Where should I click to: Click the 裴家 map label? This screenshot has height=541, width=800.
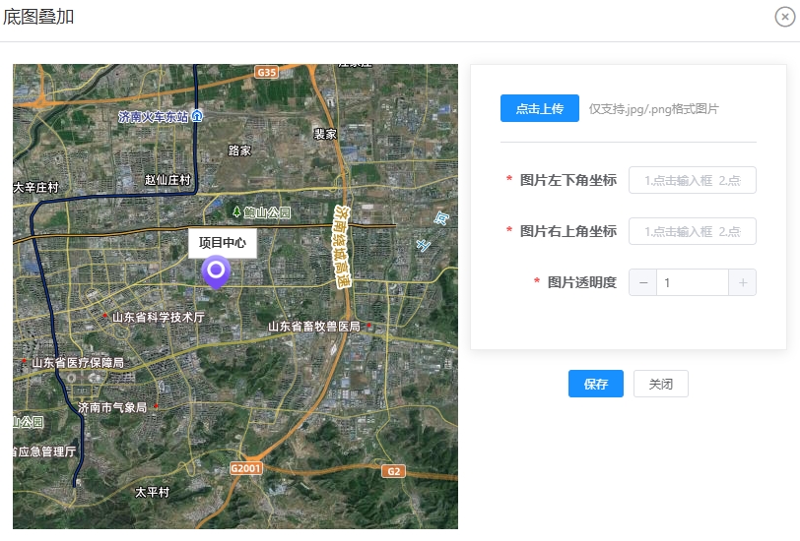click(x=325, y=134)
